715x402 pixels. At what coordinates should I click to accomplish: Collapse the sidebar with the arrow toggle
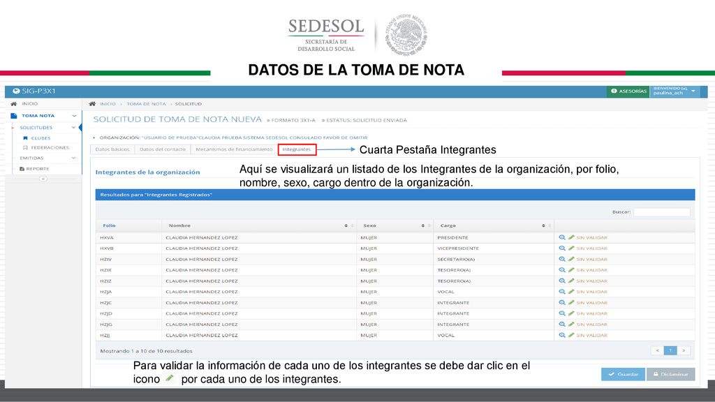click(x=43, y=179)
